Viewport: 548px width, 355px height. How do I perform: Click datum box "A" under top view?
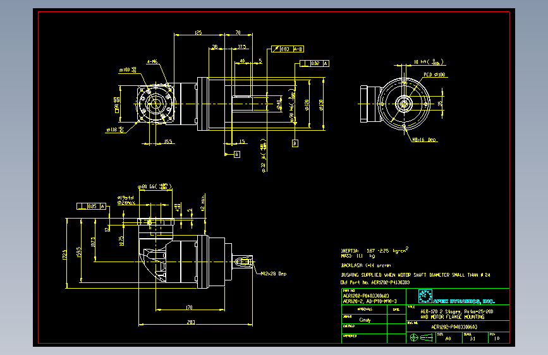pyautogui.click(x=237, y=154)
